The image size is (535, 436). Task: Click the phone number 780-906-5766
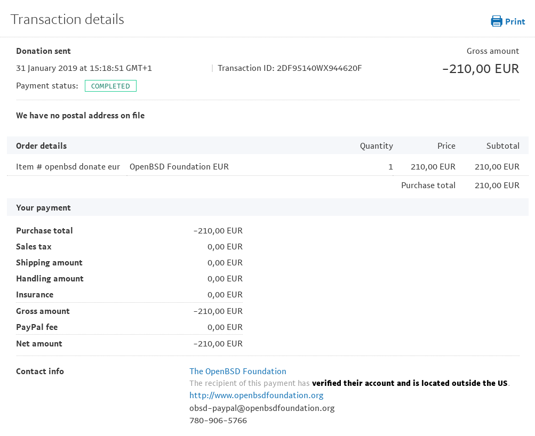[218, 421]
